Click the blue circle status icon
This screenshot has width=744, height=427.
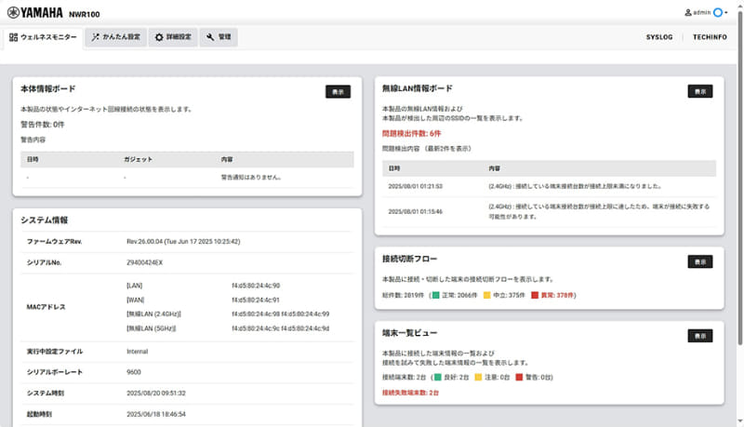(718, 13)
